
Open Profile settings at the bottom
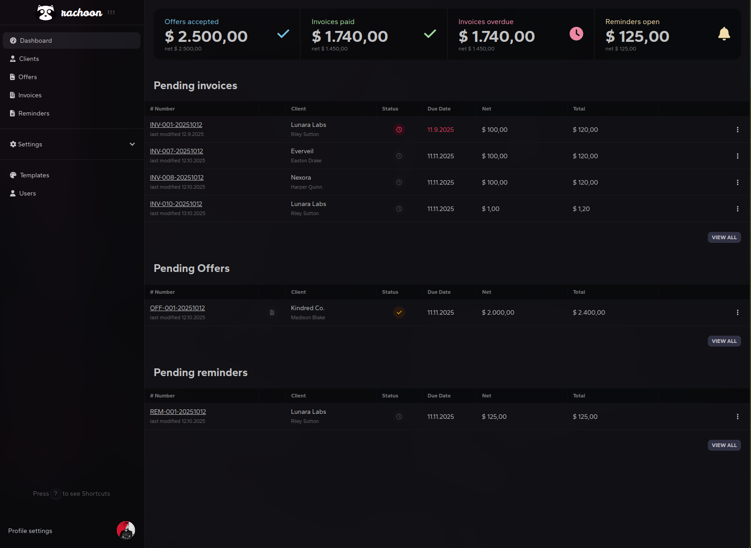30,531
